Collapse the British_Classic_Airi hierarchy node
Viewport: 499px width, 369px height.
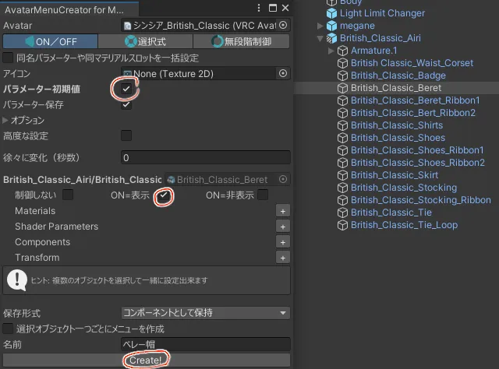(320, 39)
